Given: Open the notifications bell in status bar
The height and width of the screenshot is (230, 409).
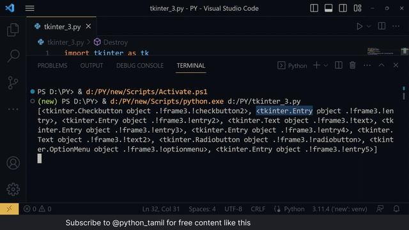Looking at the screenshot, I should (x=396, y=209).
